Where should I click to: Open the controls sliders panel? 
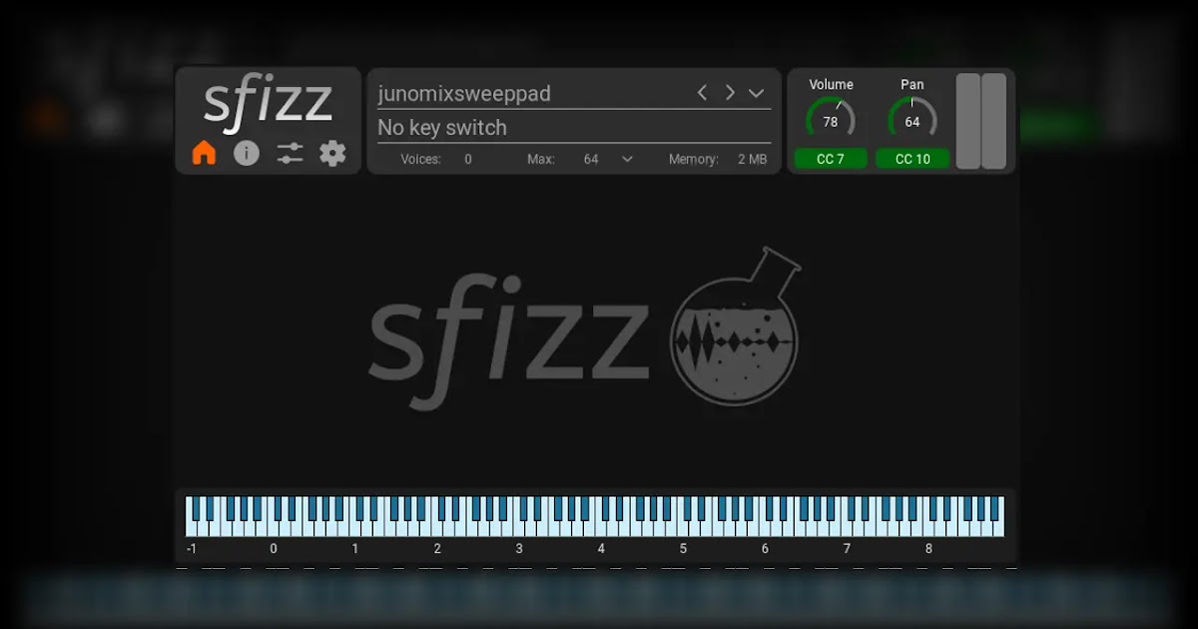290,153
